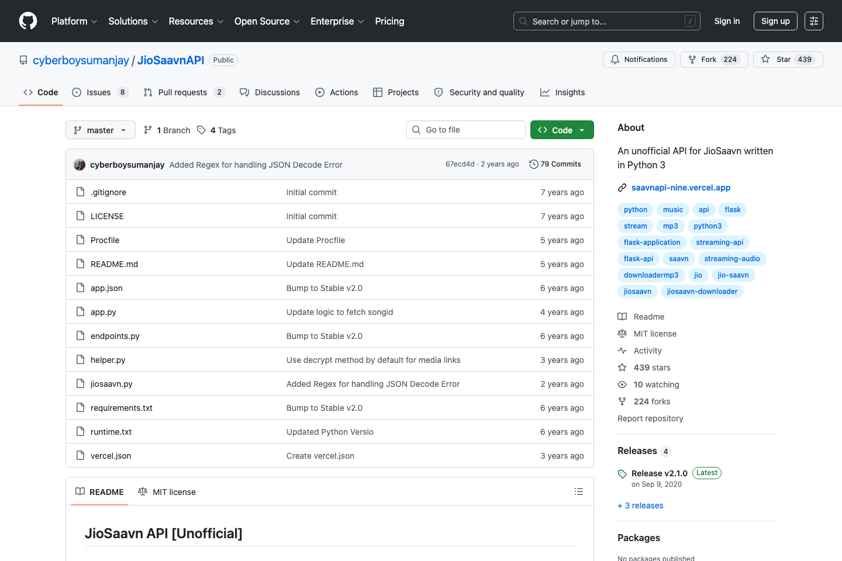This screenshot has height=561, width=842.
Task: Click the README file icon for app.py
Action: click(x=80, y=312)
